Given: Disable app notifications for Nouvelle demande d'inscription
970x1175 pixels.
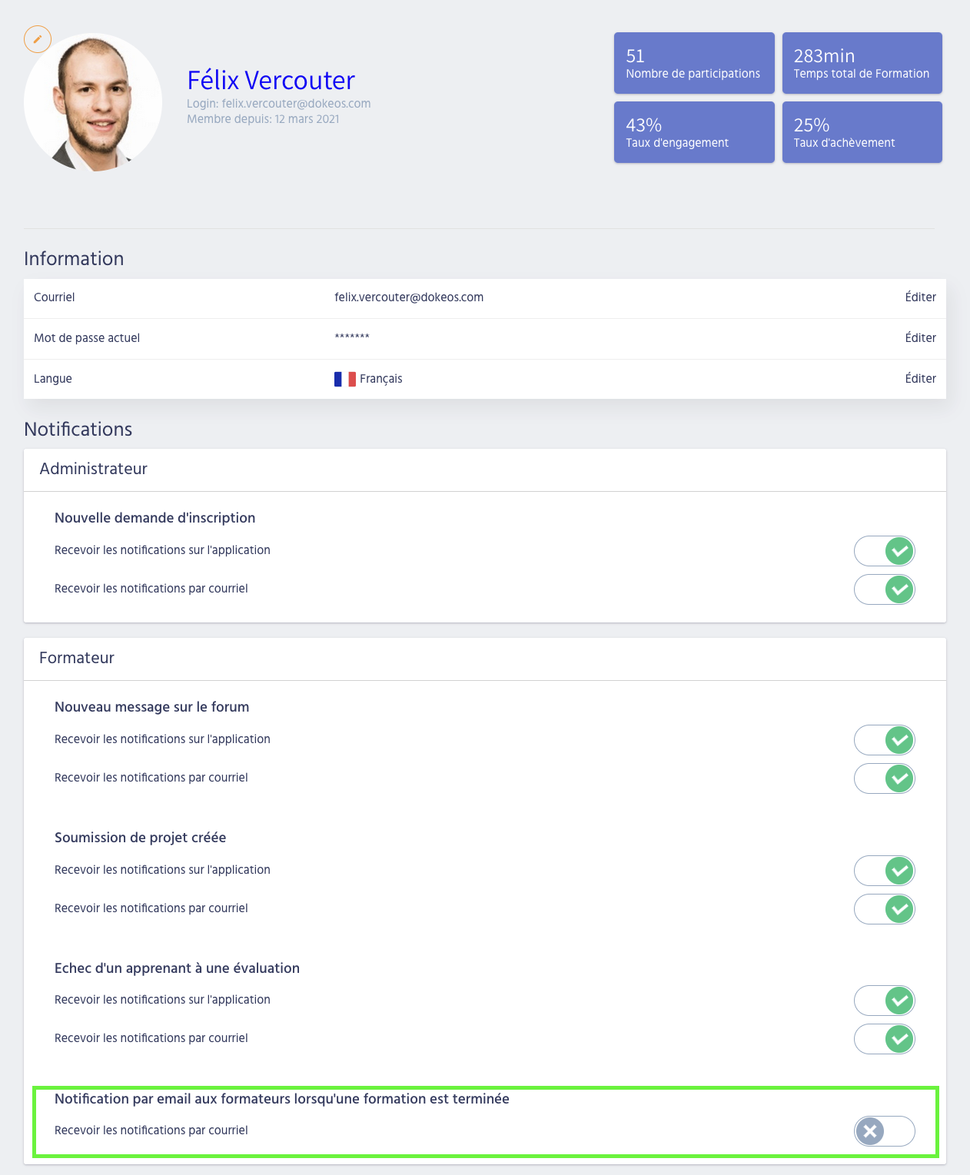Looking at the screenshot, I should coord(885,551).
